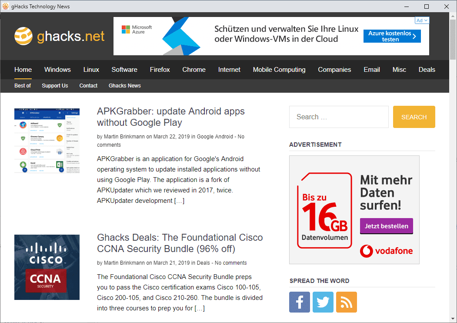Open the Ad choices dropdown on the banner
The height and width of the screenshot is (323, 457).
(x=421, y=20)
